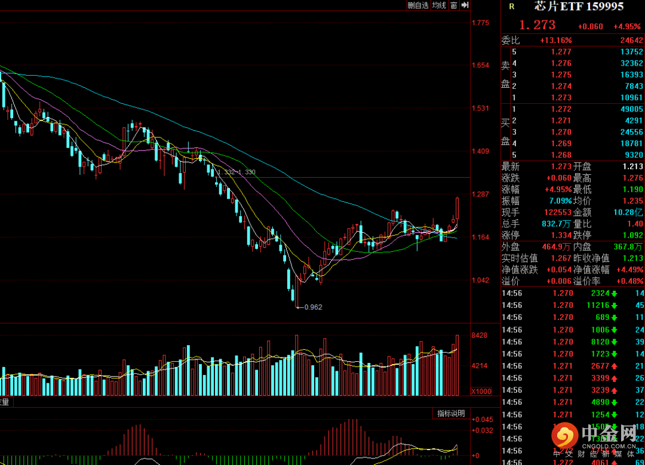Open the 窗 window layout option

(x=454, y=5)
